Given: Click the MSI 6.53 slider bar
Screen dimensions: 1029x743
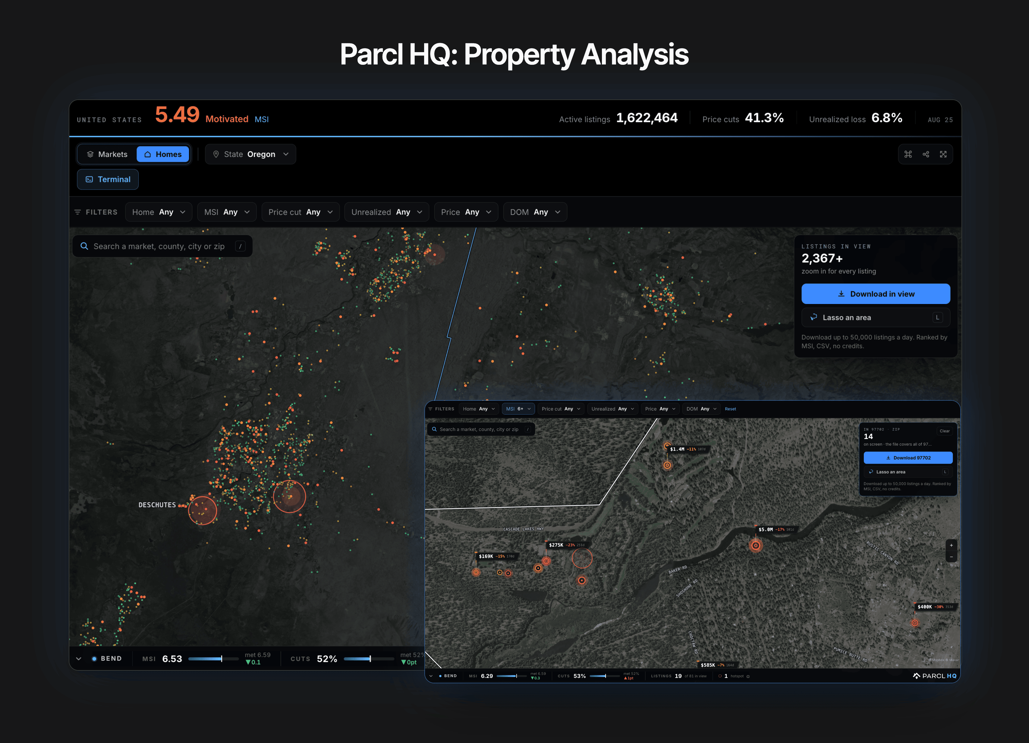Looking at the screenshot, I should 213,659.
